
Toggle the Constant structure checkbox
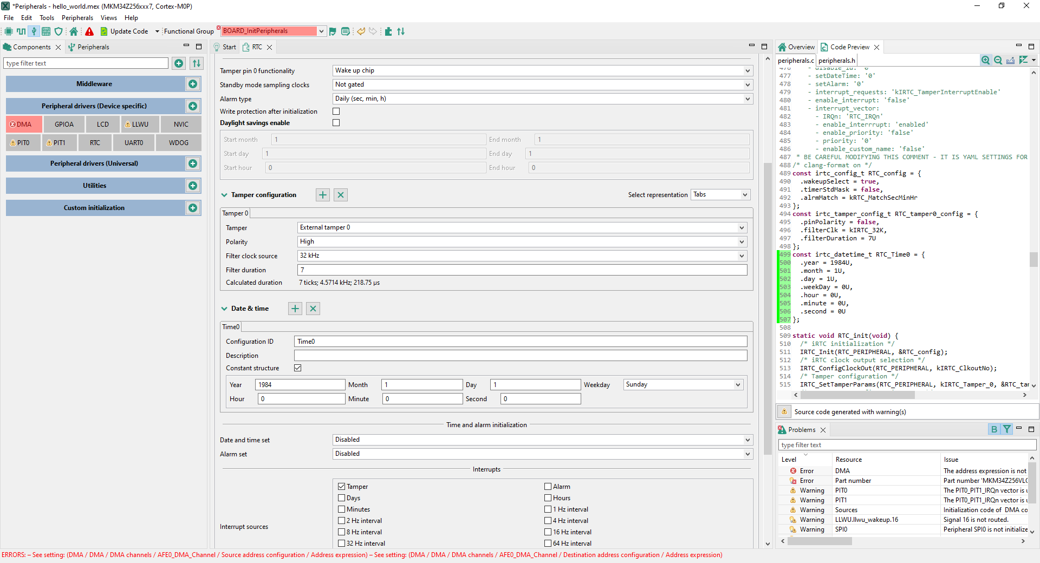[298, 368]
